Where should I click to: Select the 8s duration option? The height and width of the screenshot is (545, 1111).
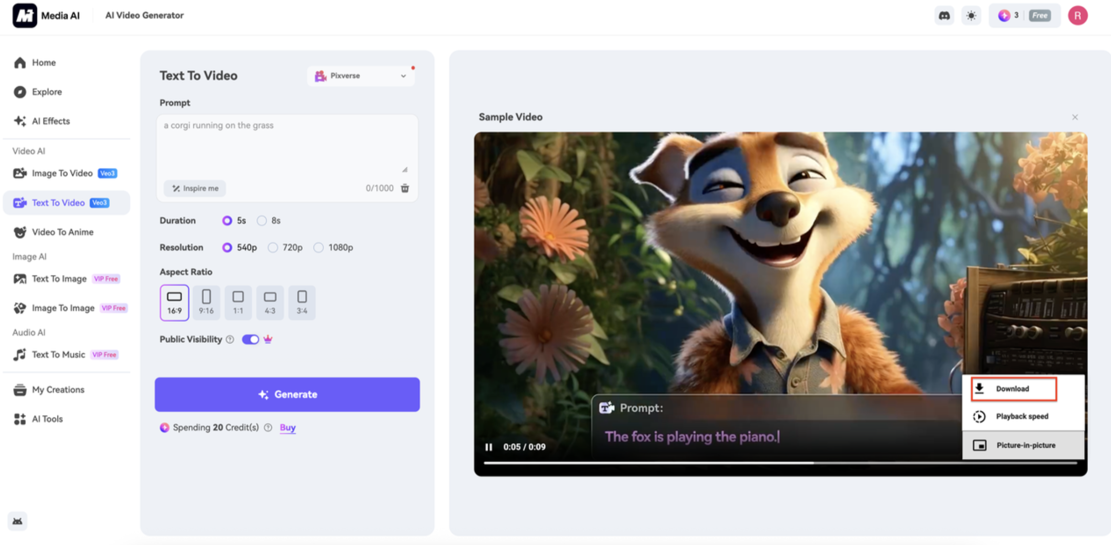click(x=262, y=220)
